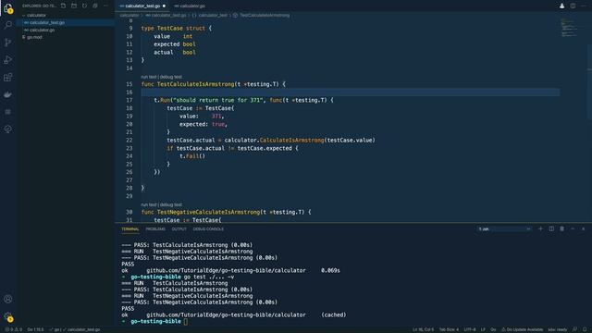Open the Run and Debug view
Screen dimensions: 592x333
pyautogui.click(x=8, y=59)
